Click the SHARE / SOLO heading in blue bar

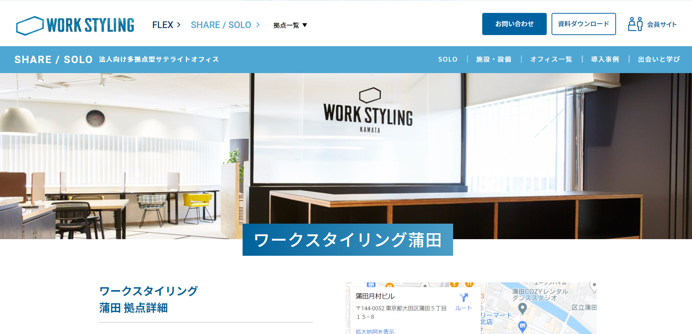53,59
